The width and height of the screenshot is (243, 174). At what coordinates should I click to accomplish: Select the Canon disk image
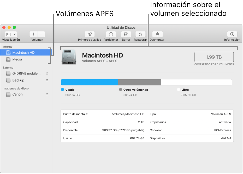[17, 94]
